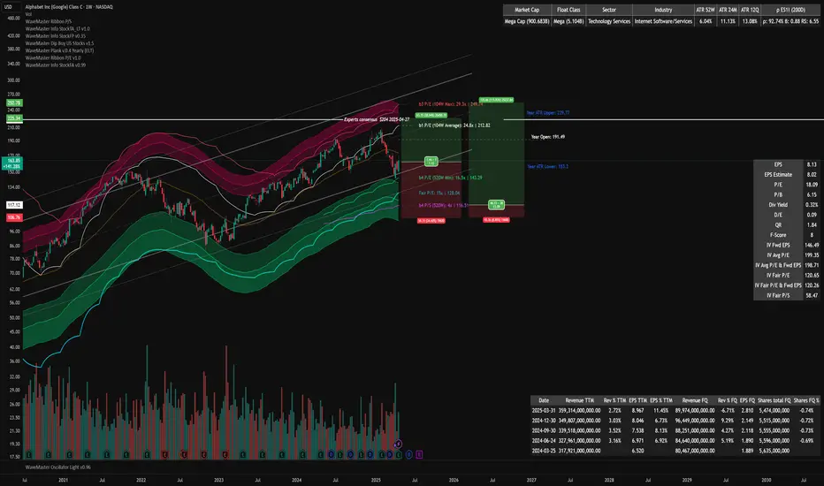This screenshot has height=486, width=824.
Task: Select WaveMaster Plank v0.4 Yearly legend
Action: click(x=59, y=51)
